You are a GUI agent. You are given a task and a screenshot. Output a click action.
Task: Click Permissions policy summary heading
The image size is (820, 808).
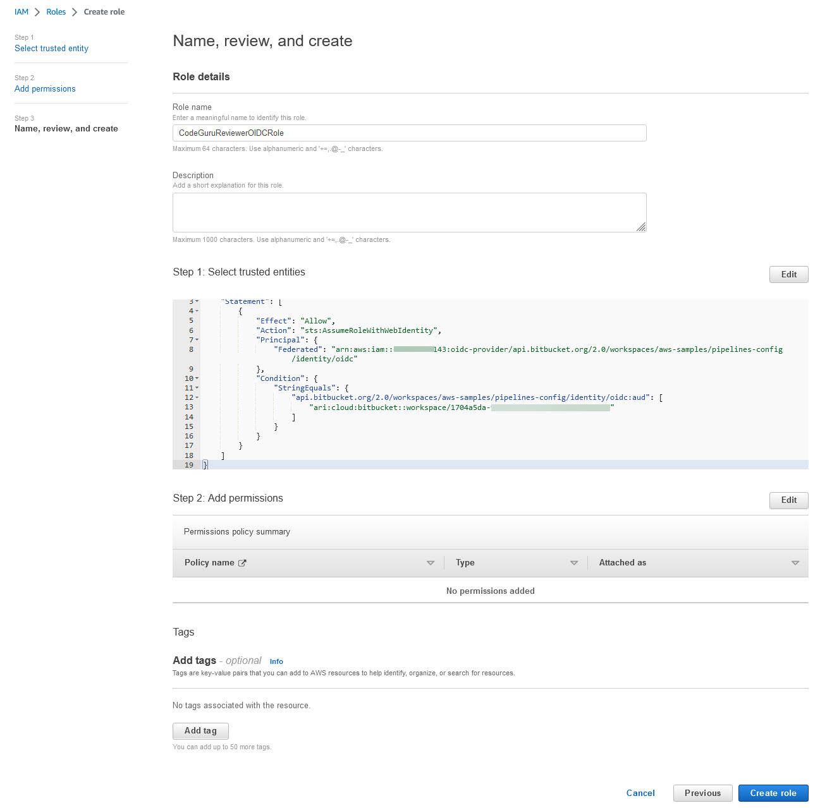[x=236, y=532]
